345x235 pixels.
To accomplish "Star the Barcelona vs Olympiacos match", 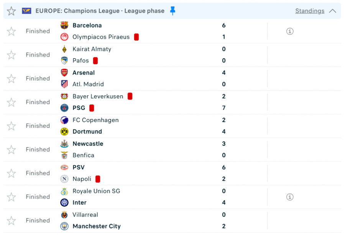I will (x=11, y=31).
